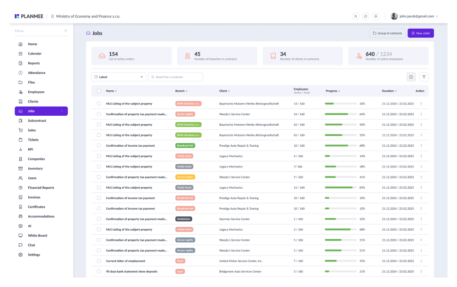Go to Financial Reports menu item
The height and width of the screenshot is (287, 457).
(x=41, y=188)
